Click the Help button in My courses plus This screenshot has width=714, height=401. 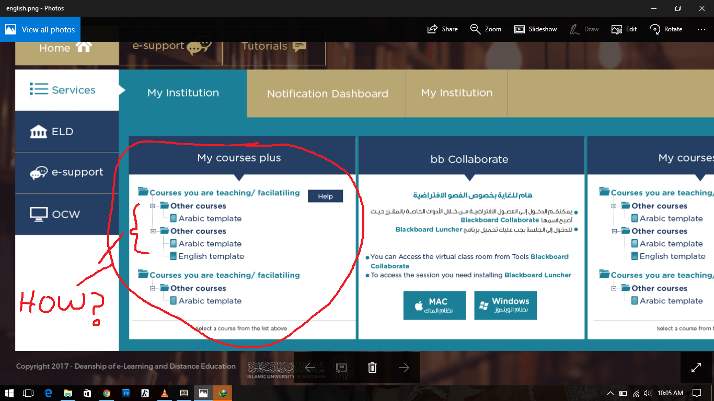click(325, 196)
